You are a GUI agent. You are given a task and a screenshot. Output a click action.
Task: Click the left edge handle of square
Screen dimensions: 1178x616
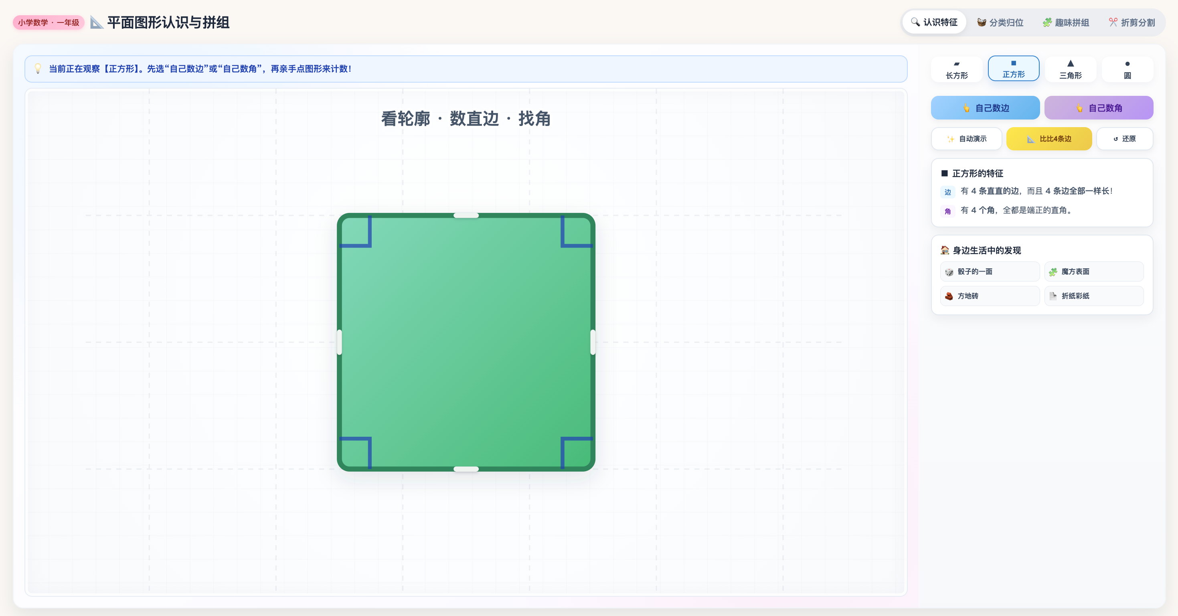coord(339,342)
